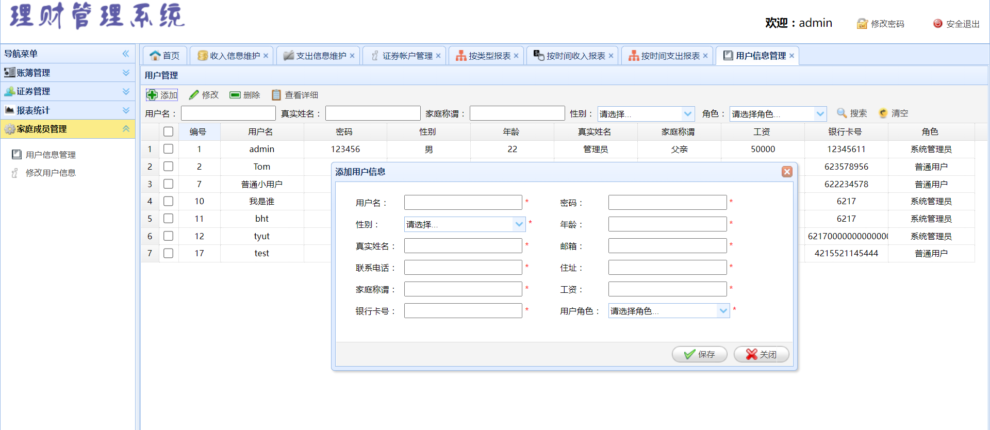Click the dialog 银行卡号 input field

(463, 311)
